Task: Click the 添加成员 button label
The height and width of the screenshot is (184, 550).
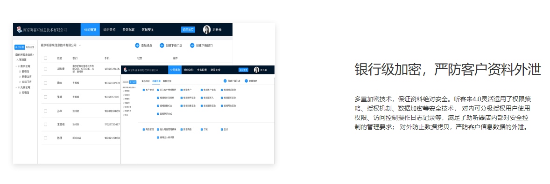Action: (x=146, y=46)
